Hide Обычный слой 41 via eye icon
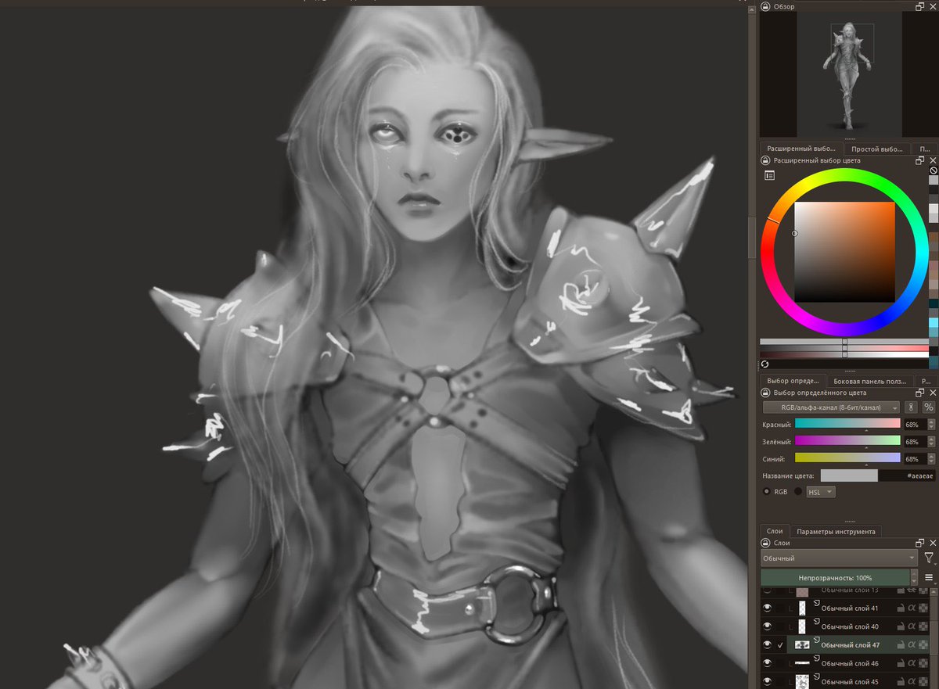Viewport: 939px width, 689px height. coord(768,608)
